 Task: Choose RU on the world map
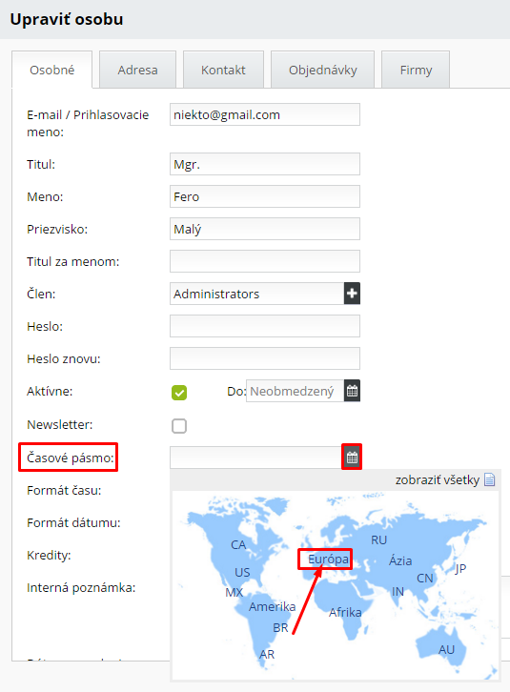pyautogui.click(x=378, y=540)
